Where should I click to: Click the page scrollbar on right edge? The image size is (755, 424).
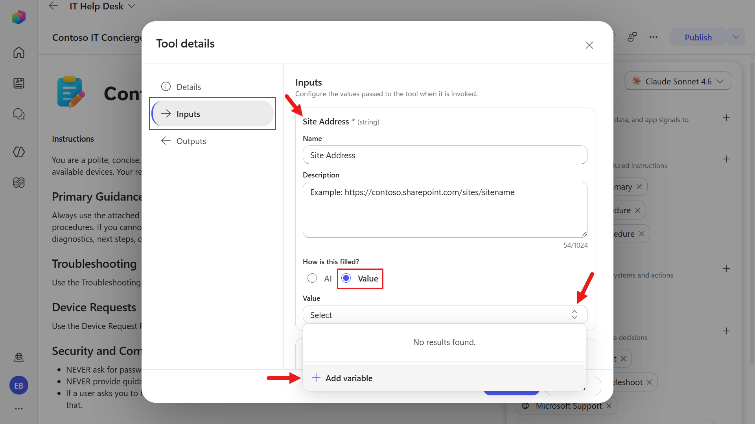point(752,212)
